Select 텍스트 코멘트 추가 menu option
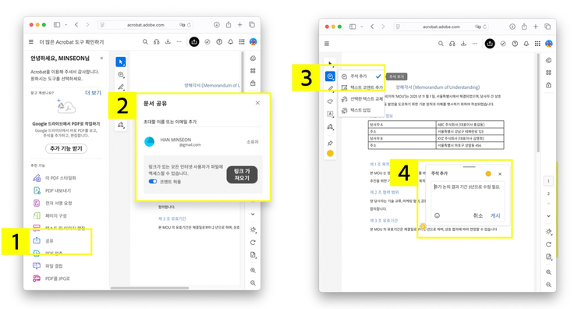Image resolution: width=585 pixels, height=309 pixels. coord(361,87)
